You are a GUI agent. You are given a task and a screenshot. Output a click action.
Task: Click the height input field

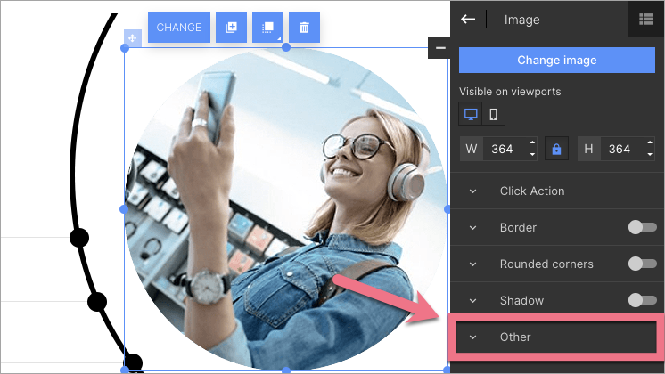click(x=620, y=149)
